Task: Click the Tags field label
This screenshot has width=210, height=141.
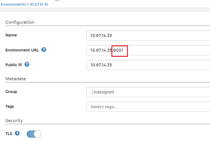Action: [10, 106]
